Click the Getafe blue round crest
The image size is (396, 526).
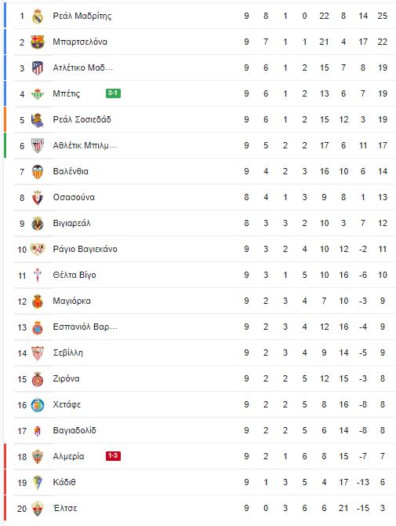click(x=38, y=405)
